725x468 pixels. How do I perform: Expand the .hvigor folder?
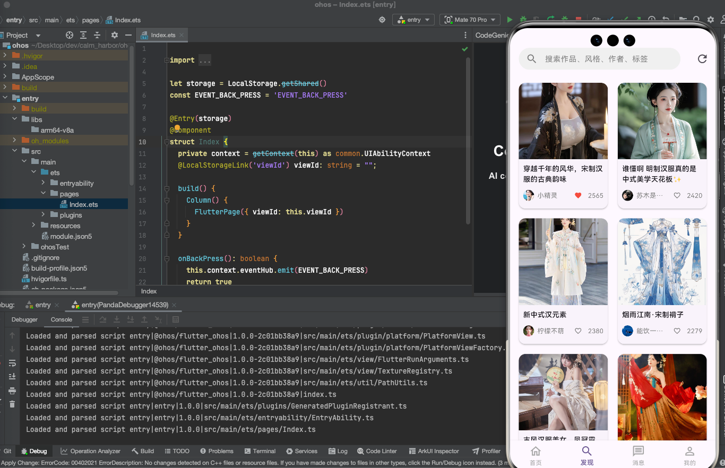(5, 56)
